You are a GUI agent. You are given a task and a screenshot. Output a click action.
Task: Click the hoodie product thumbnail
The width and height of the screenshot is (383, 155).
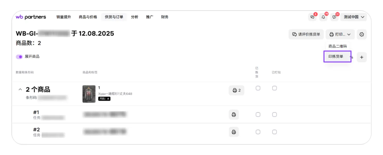[x=89, y=94]
